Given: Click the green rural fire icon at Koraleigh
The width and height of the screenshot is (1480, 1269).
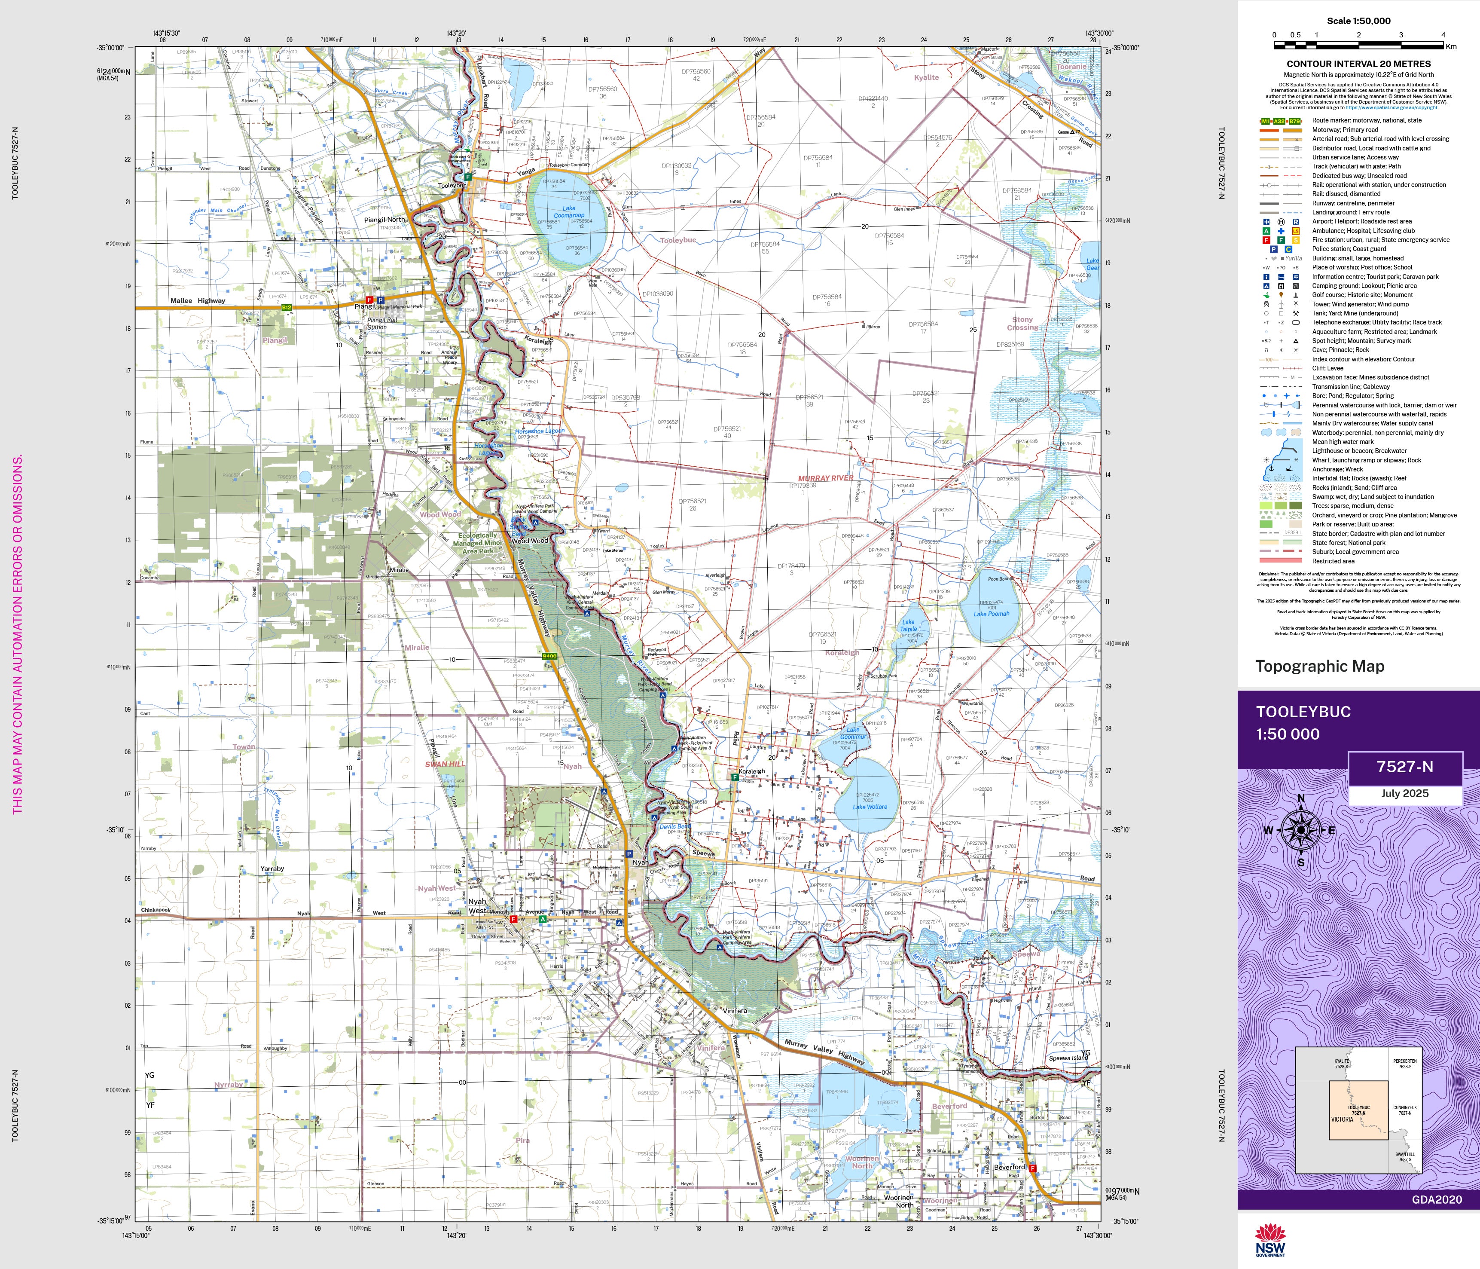Looking at the screenshot, I should (x=735, y=777).
